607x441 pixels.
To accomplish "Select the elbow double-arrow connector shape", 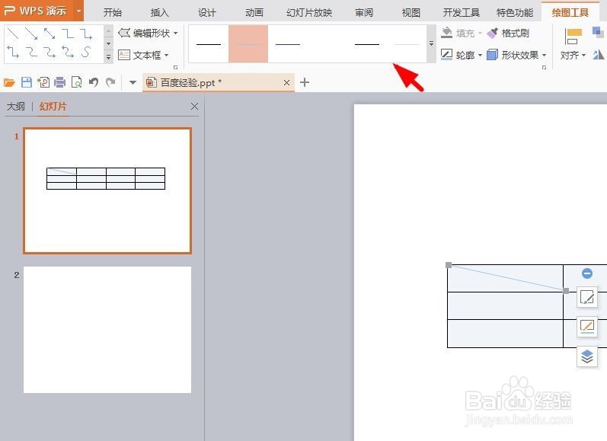I will pos(13,52).
